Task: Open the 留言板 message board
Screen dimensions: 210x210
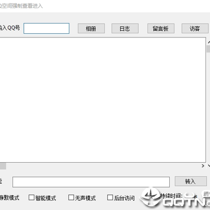Action: [160, 29]
